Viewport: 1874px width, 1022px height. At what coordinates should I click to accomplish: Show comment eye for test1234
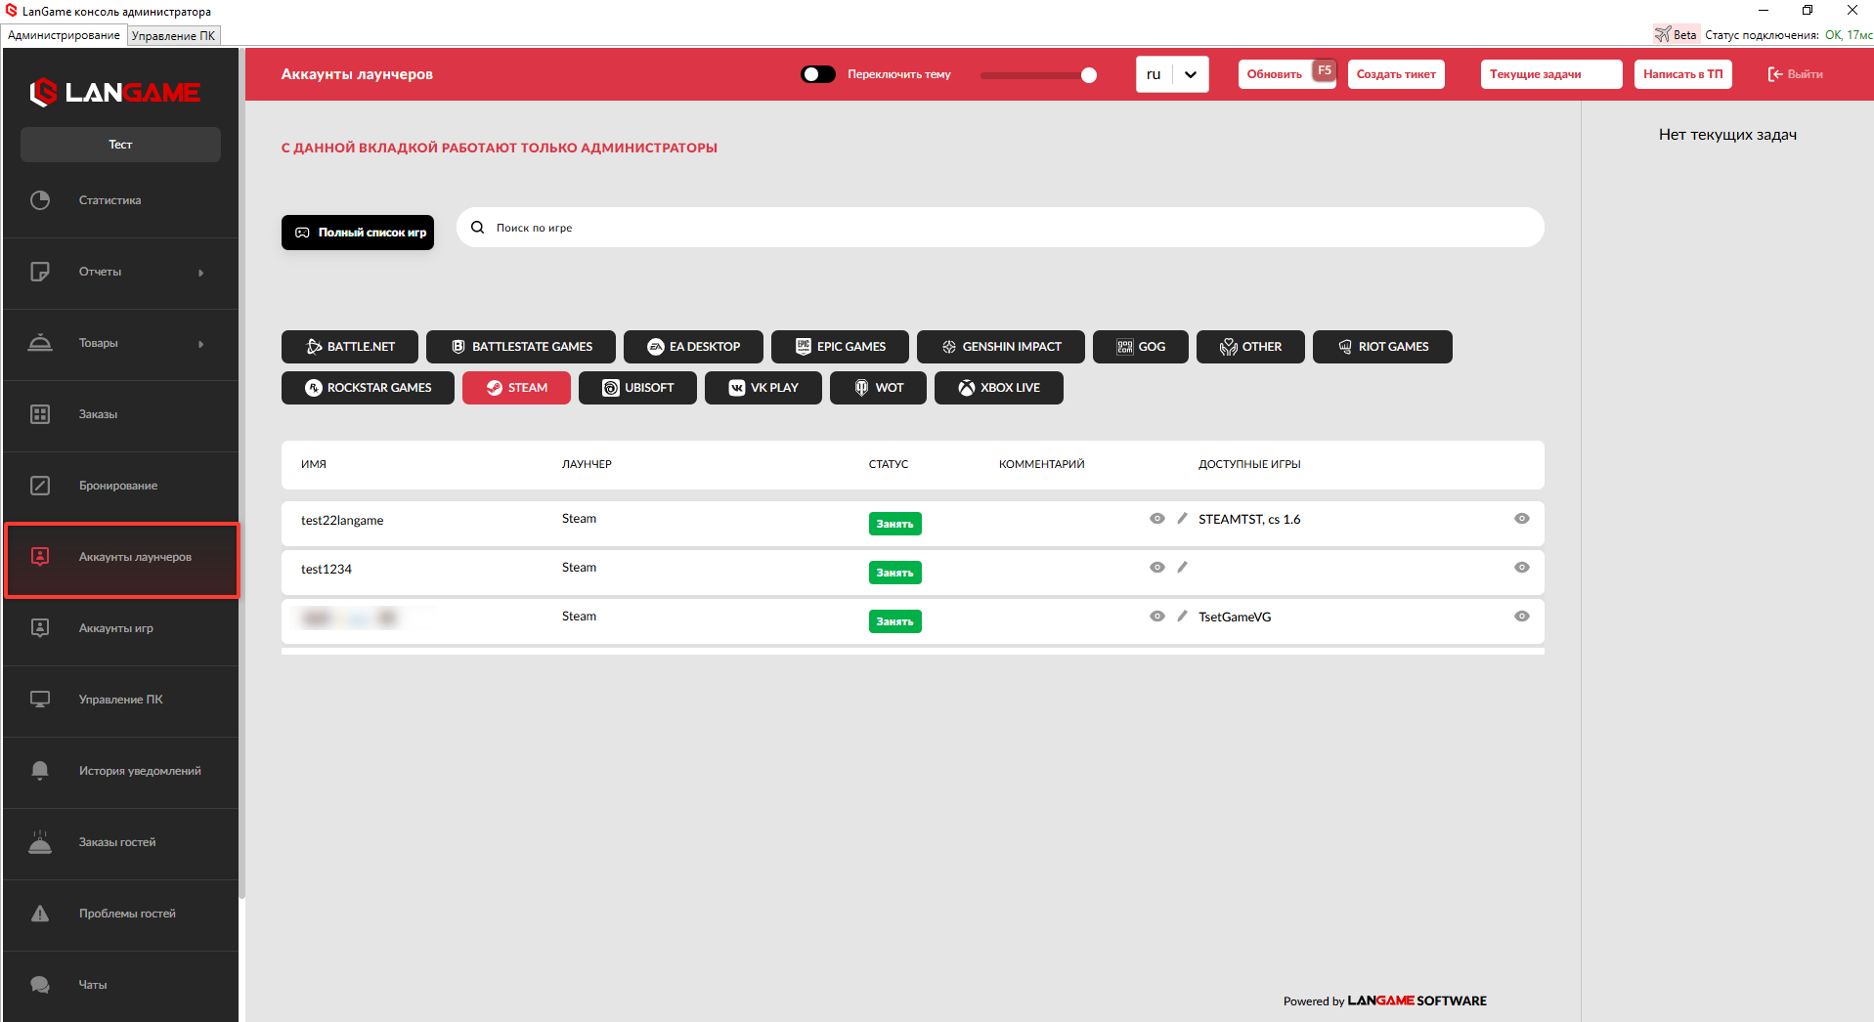point(1157,568)
